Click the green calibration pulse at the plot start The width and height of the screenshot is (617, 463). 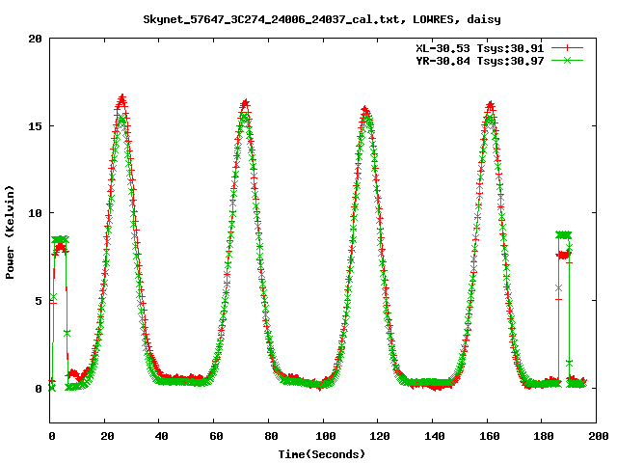pyautogui.click(x=60, y=239)
